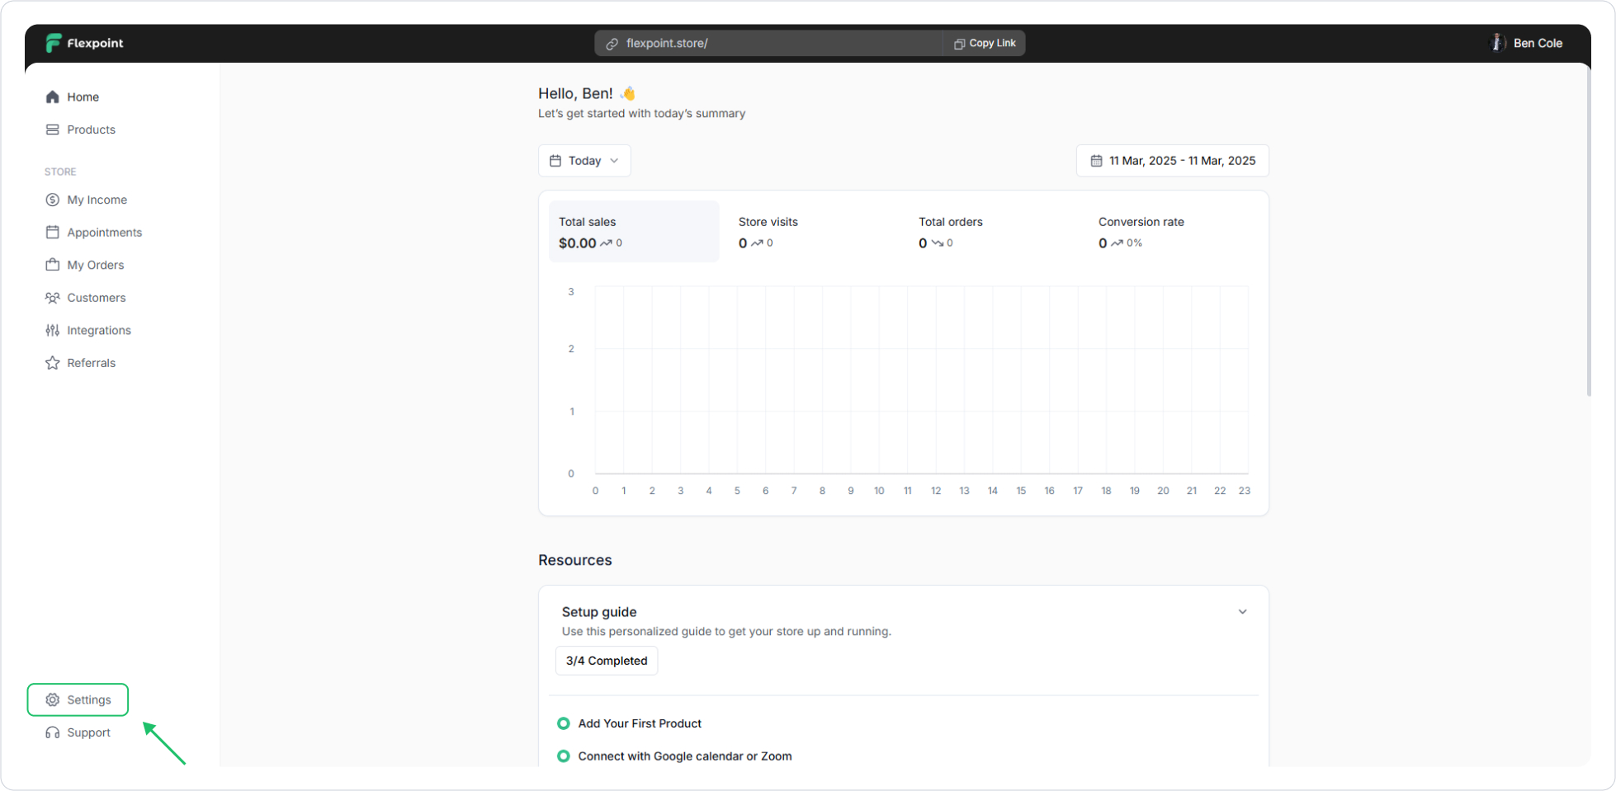
Task: Open the Today period dropdown
Action: point(584,161)
